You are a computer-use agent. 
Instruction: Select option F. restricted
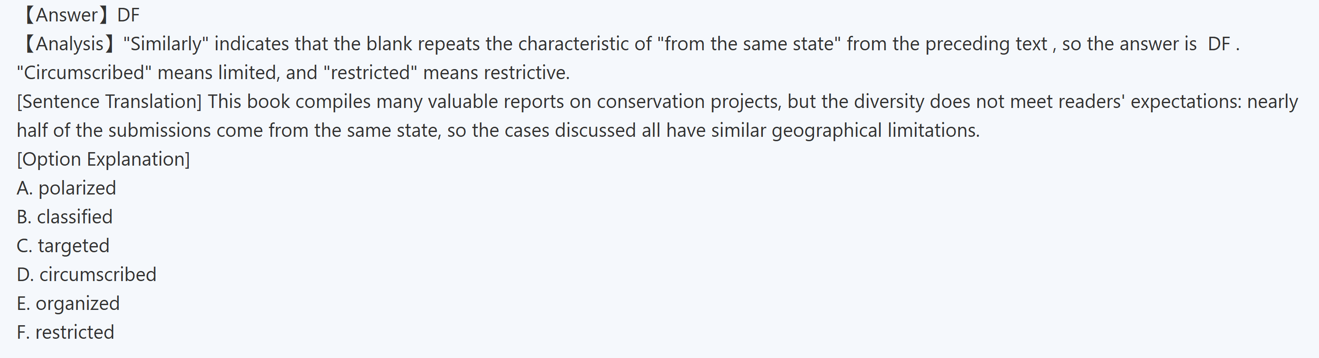(66, 332)
